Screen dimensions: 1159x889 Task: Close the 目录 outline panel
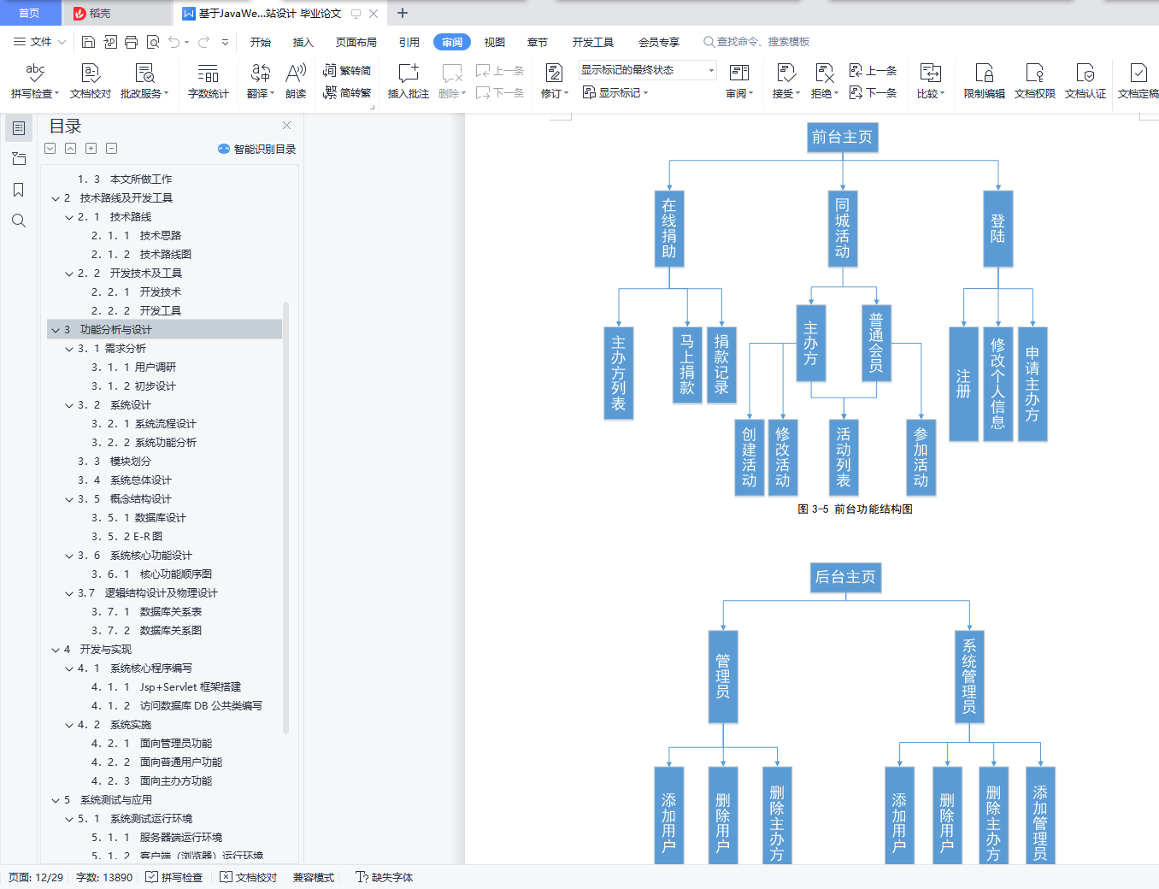[287, 126]
